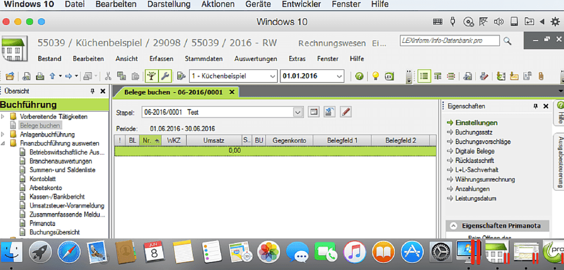
Task: Select the Belege buchen - 06-2016/0001 tab
Action: (173, 93)
